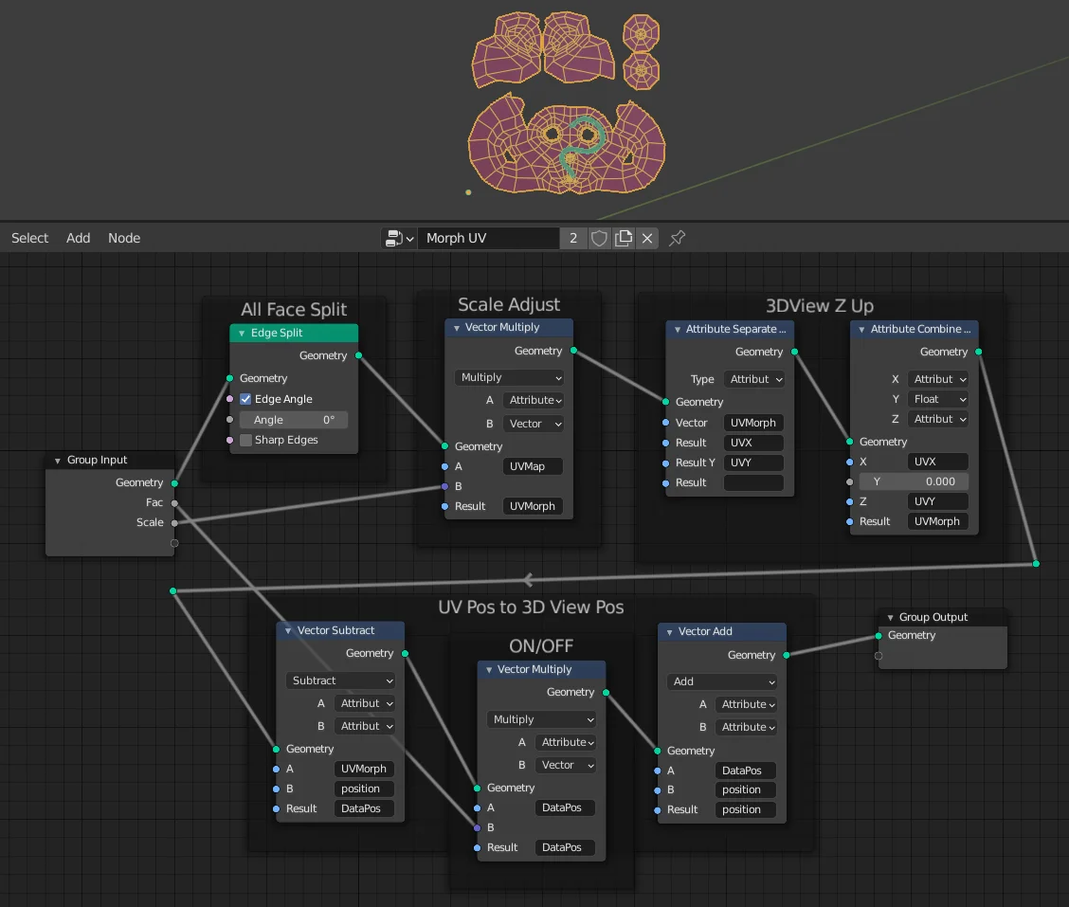Click the Y 0.000 value slider in Attribute Combine
The height and width of the screenshot is (907, 1069).
tap(914, 481)
